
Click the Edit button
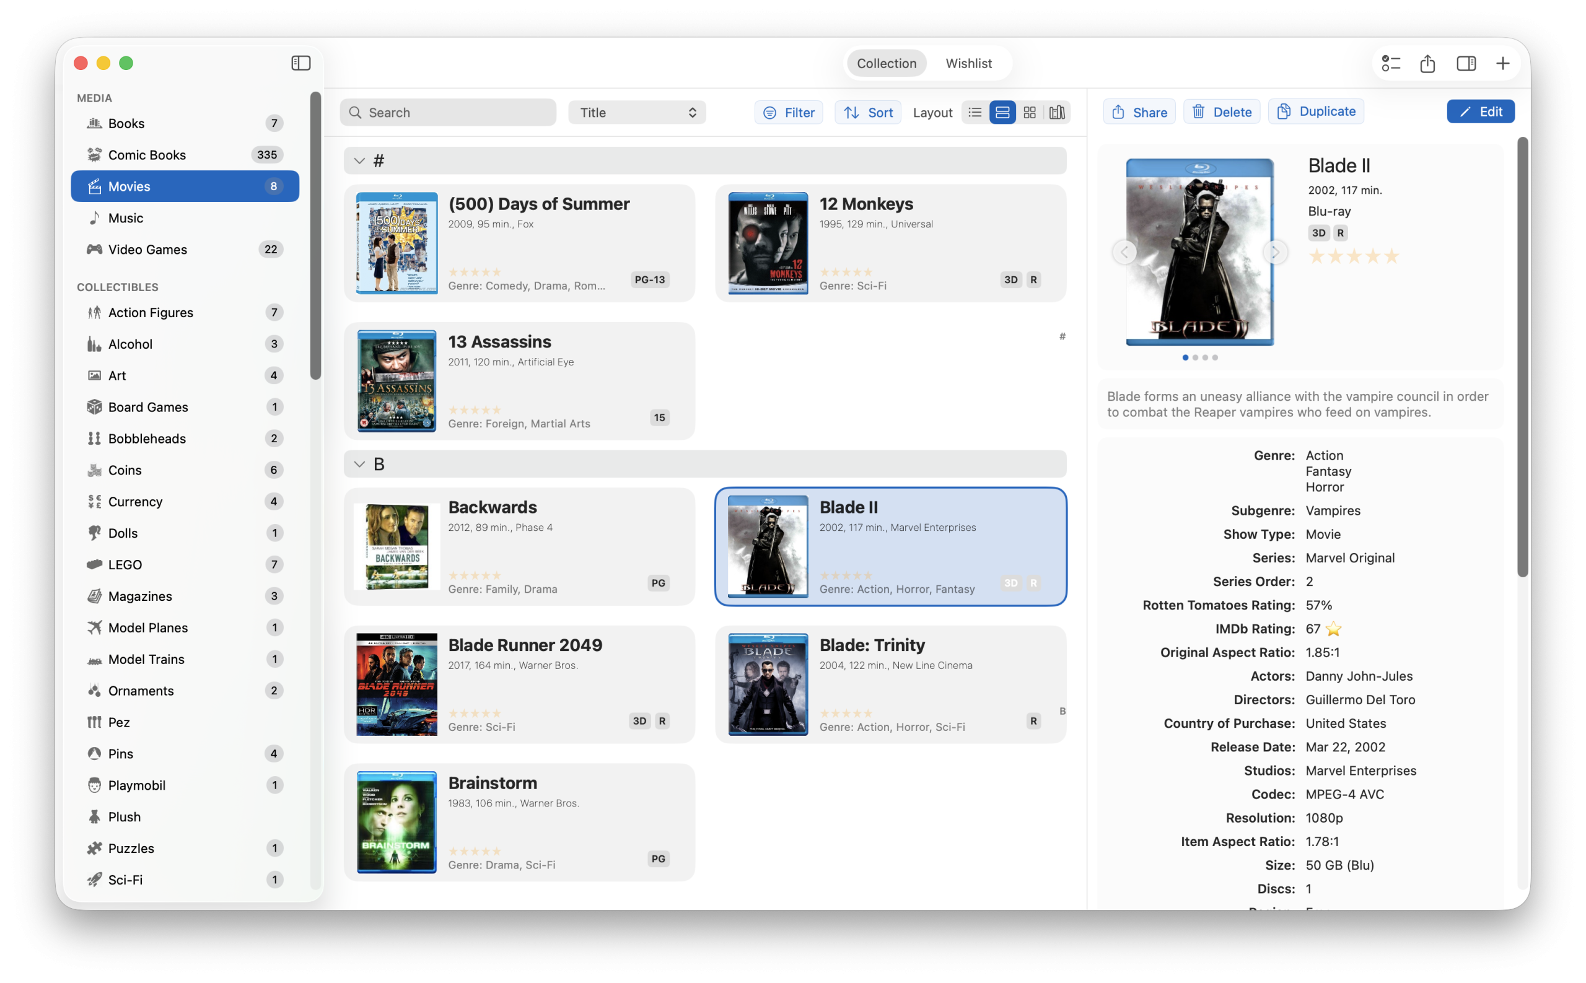[1480, 111]
